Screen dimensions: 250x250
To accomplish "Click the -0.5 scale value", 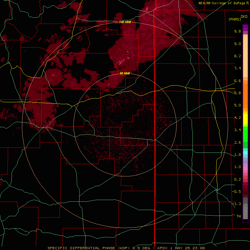I will click(x=236, y=192).
